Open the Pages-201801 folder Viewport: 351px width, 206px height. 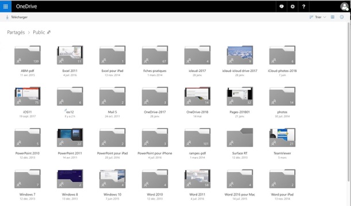[x=240, y=96]
